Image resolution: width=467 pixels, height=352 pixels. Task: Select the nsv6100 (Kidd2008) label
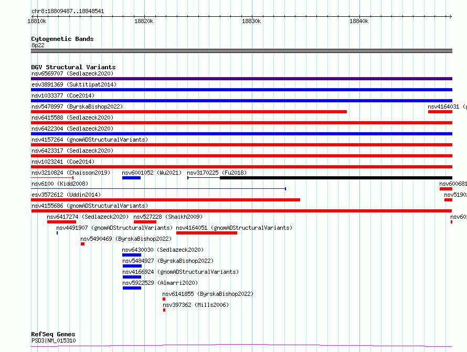click(60, 184)
